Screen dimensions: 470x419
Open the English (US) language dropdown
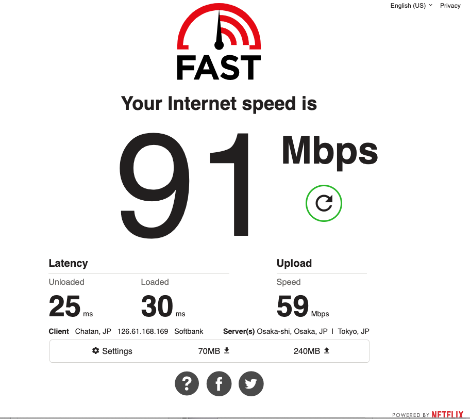(x=411, y=5)
